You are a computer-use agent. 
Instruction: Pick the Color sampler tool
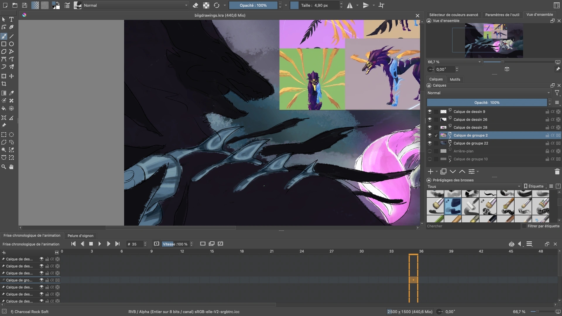click(x=11, y=93)
